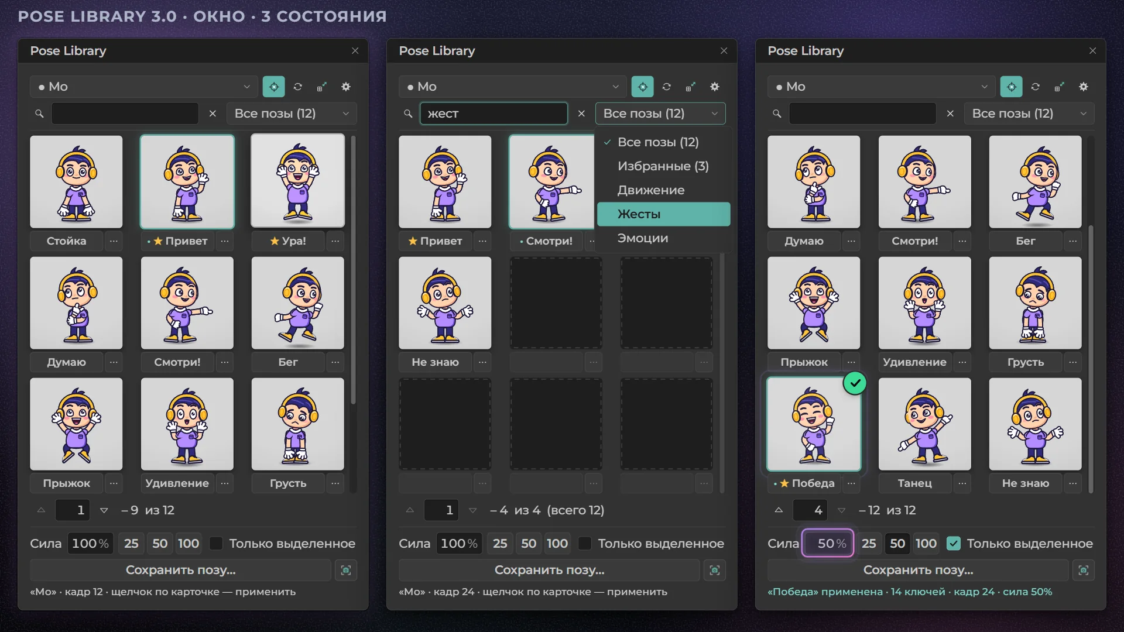Set strength preset 25 in the middle panel

pos(500,544)
